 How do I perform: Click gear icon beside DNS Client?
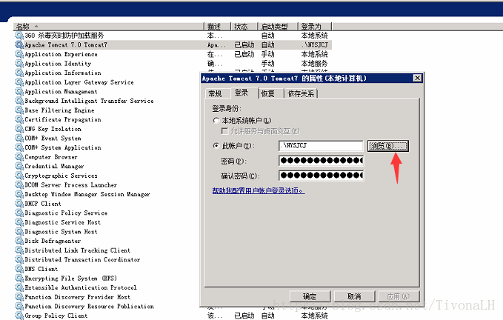(x=19, y=269)
